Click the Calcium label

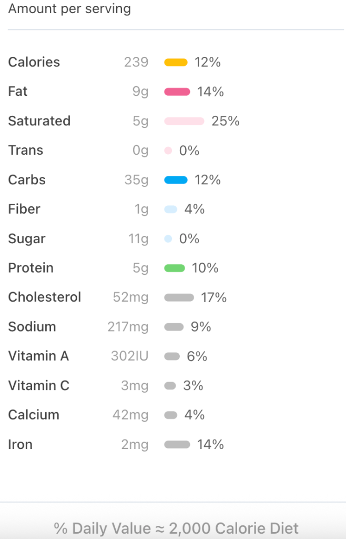click(34, 415)
